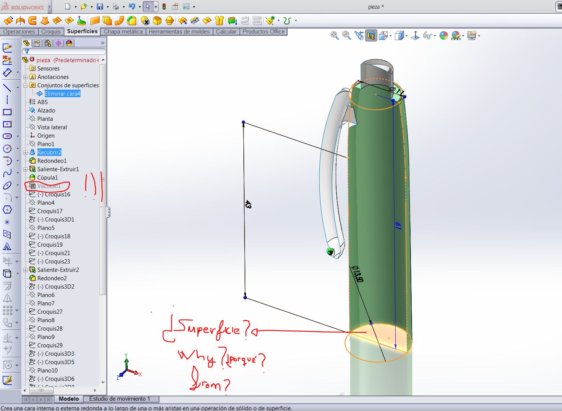Image resolution: width=562 pixels, height=411 pixels.
Task: Click the Extruded Surface tool icon
Action: point(8,20)
